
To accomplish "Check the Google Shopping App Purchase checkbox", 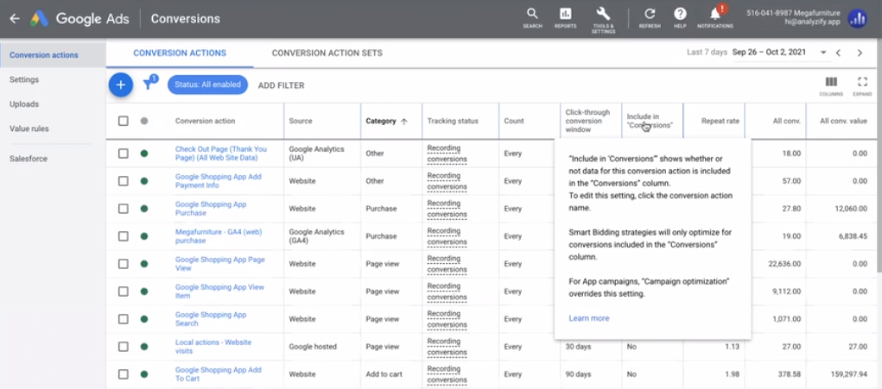I will point(124,209).
